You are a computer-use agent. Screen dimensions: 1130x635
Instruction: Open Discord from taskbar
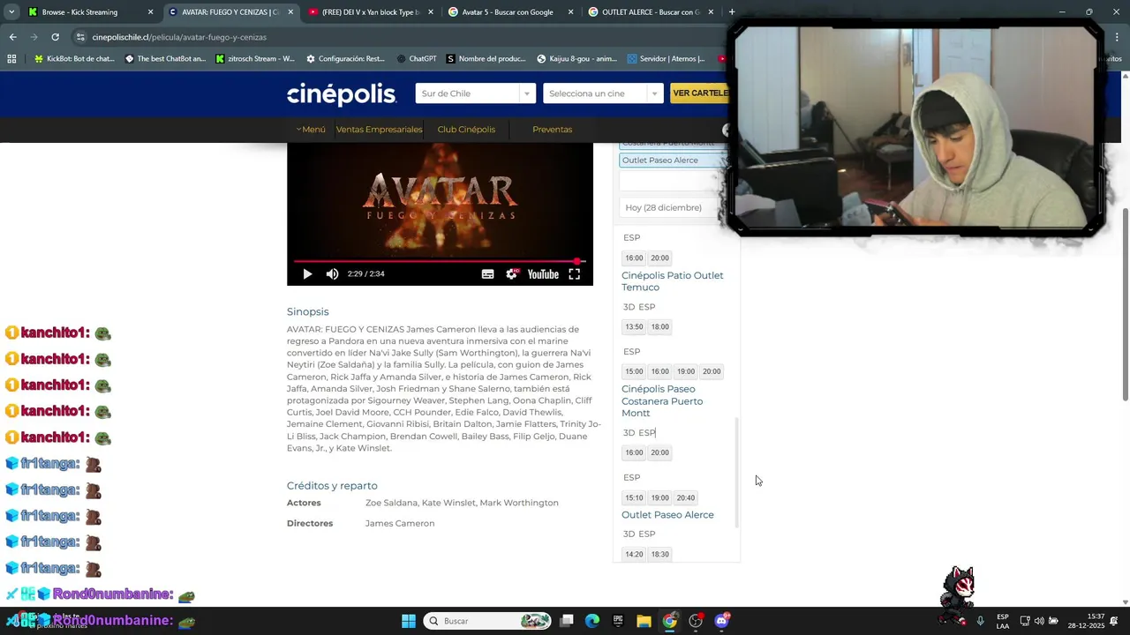point(721,621)
